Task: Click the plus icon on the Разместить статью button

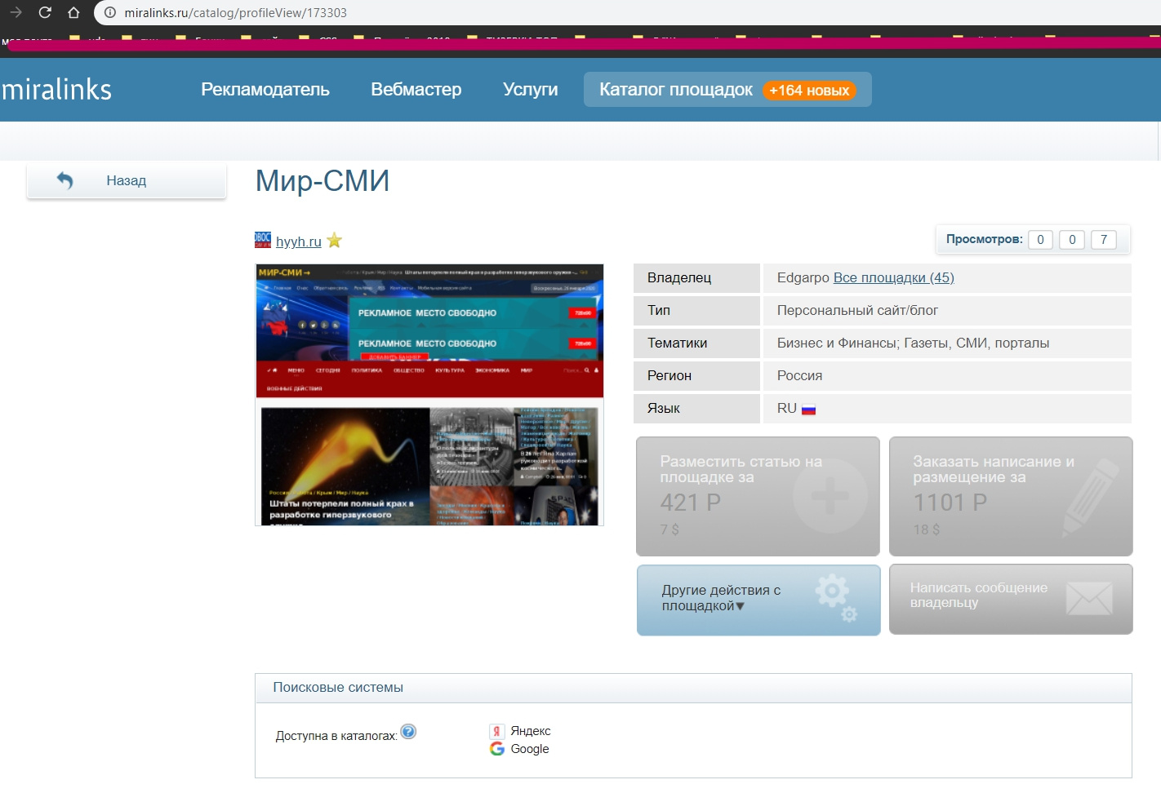Action: click(830, 496)
